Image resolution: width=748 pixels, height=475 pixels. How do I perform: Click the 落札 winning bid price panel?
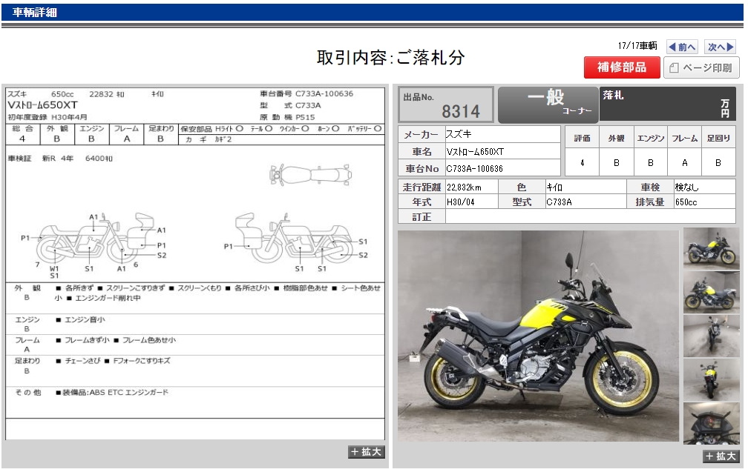click(x=666, y=104)
